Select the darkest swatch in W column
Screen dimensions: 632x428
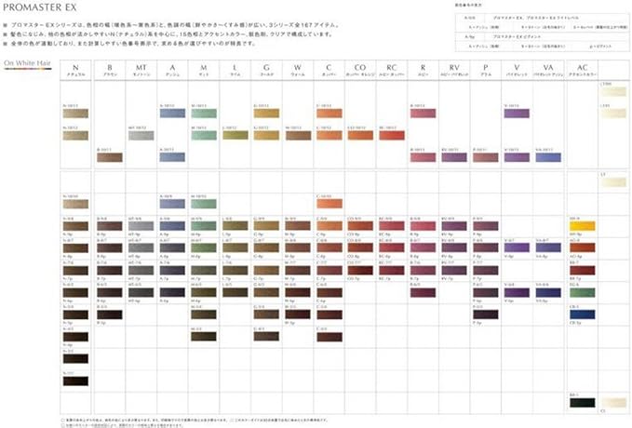(298, 314)
